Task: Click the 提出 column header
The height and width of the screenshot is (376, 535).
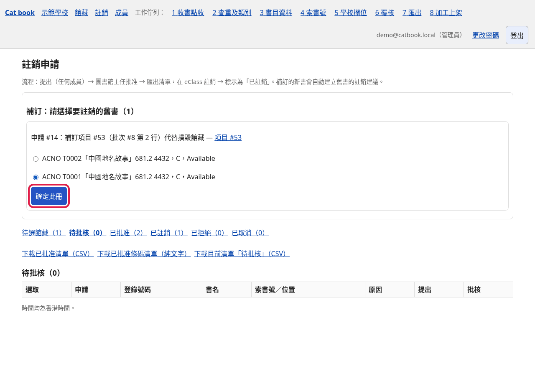Action: 439,290
